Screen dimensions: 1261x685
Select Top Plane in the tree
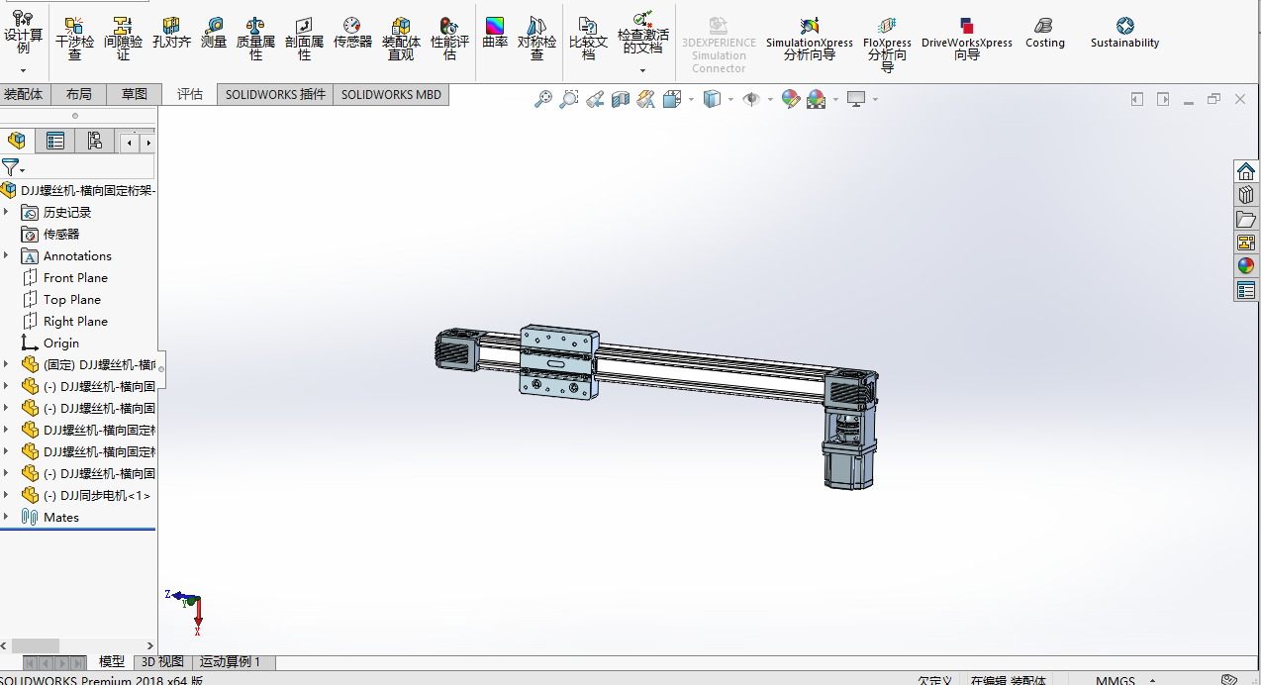(x=72, y=299)
